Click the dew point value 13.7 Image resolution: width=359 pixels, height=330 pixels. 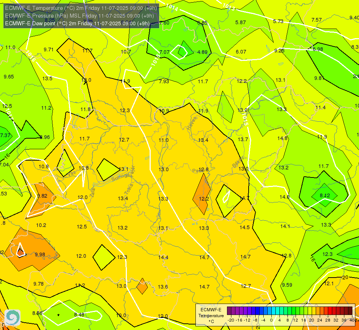coord(243,139)
